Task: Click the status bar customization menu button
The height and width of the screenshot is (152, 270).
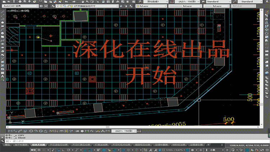Action: (267, 150)
